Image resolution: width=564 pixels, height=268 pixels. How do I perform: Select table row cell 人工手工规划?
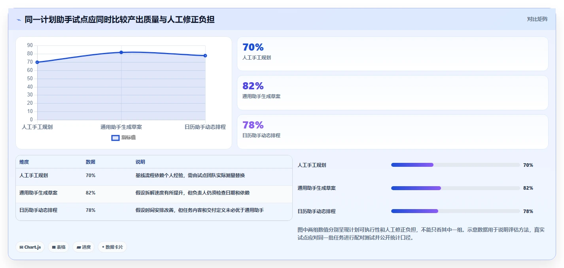point(34,176)
